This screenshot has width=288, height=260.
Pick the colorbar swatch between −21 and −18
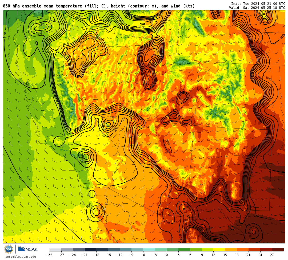(91, 250)
